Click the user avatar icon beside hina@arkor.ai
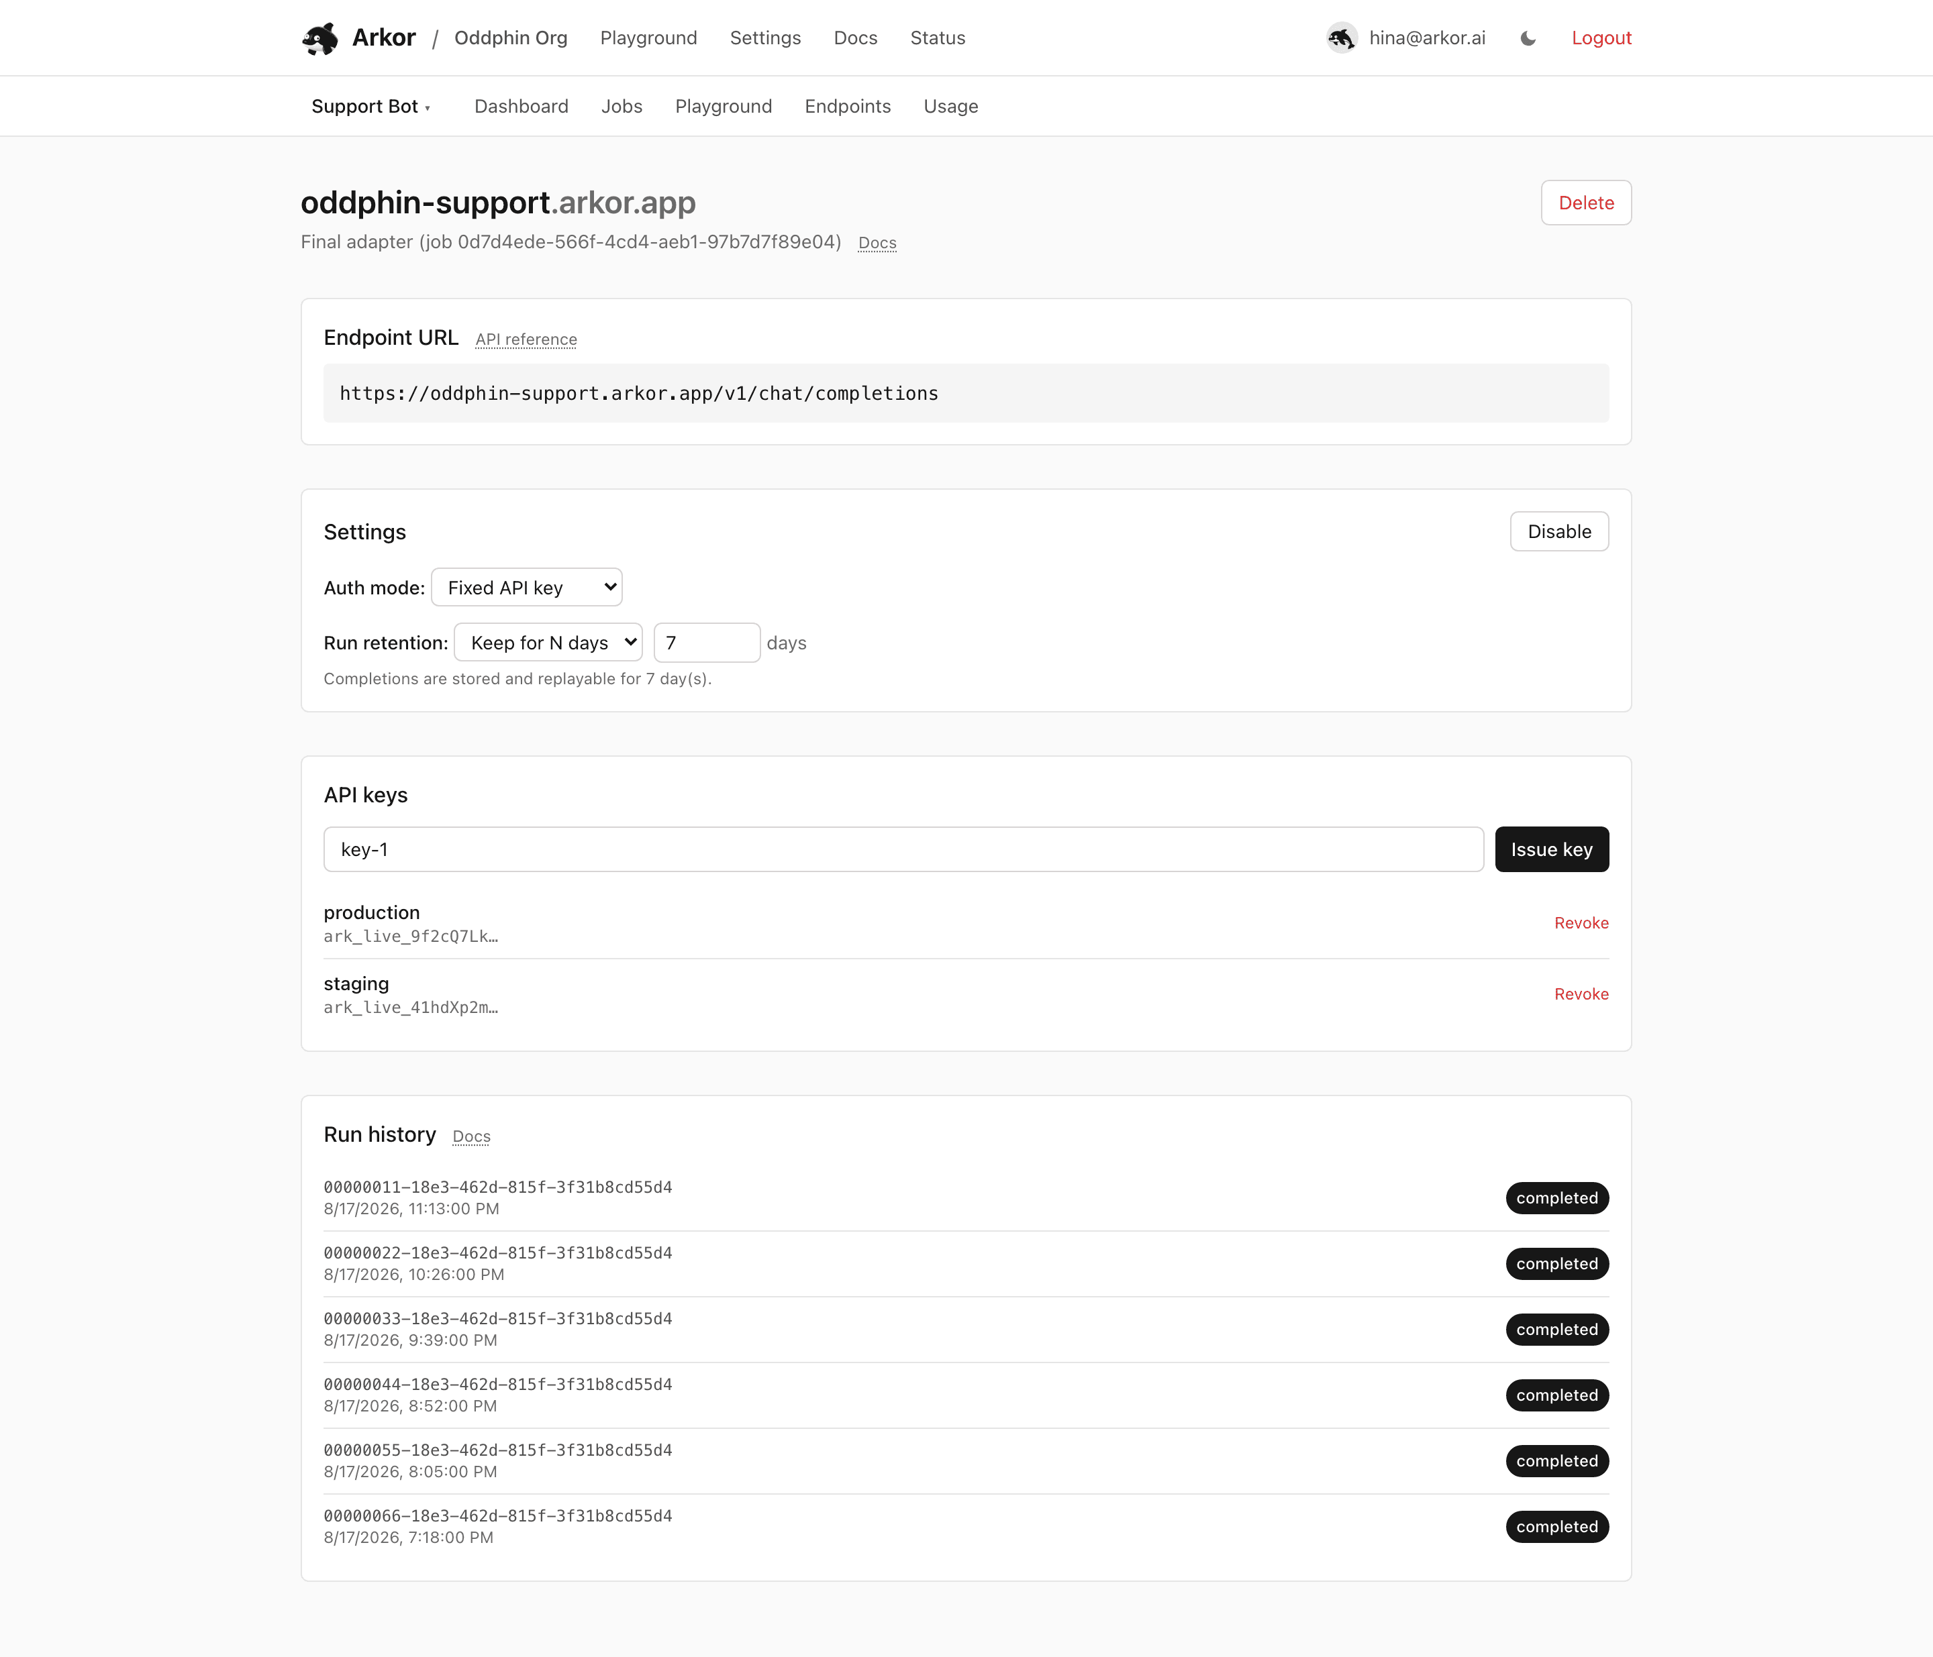 (1342, 38)
